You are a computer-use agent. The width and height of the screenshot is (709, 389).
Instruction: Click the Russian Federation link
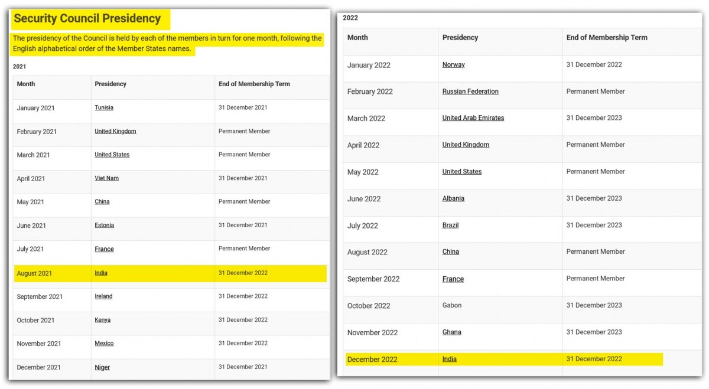pos(470,91)
